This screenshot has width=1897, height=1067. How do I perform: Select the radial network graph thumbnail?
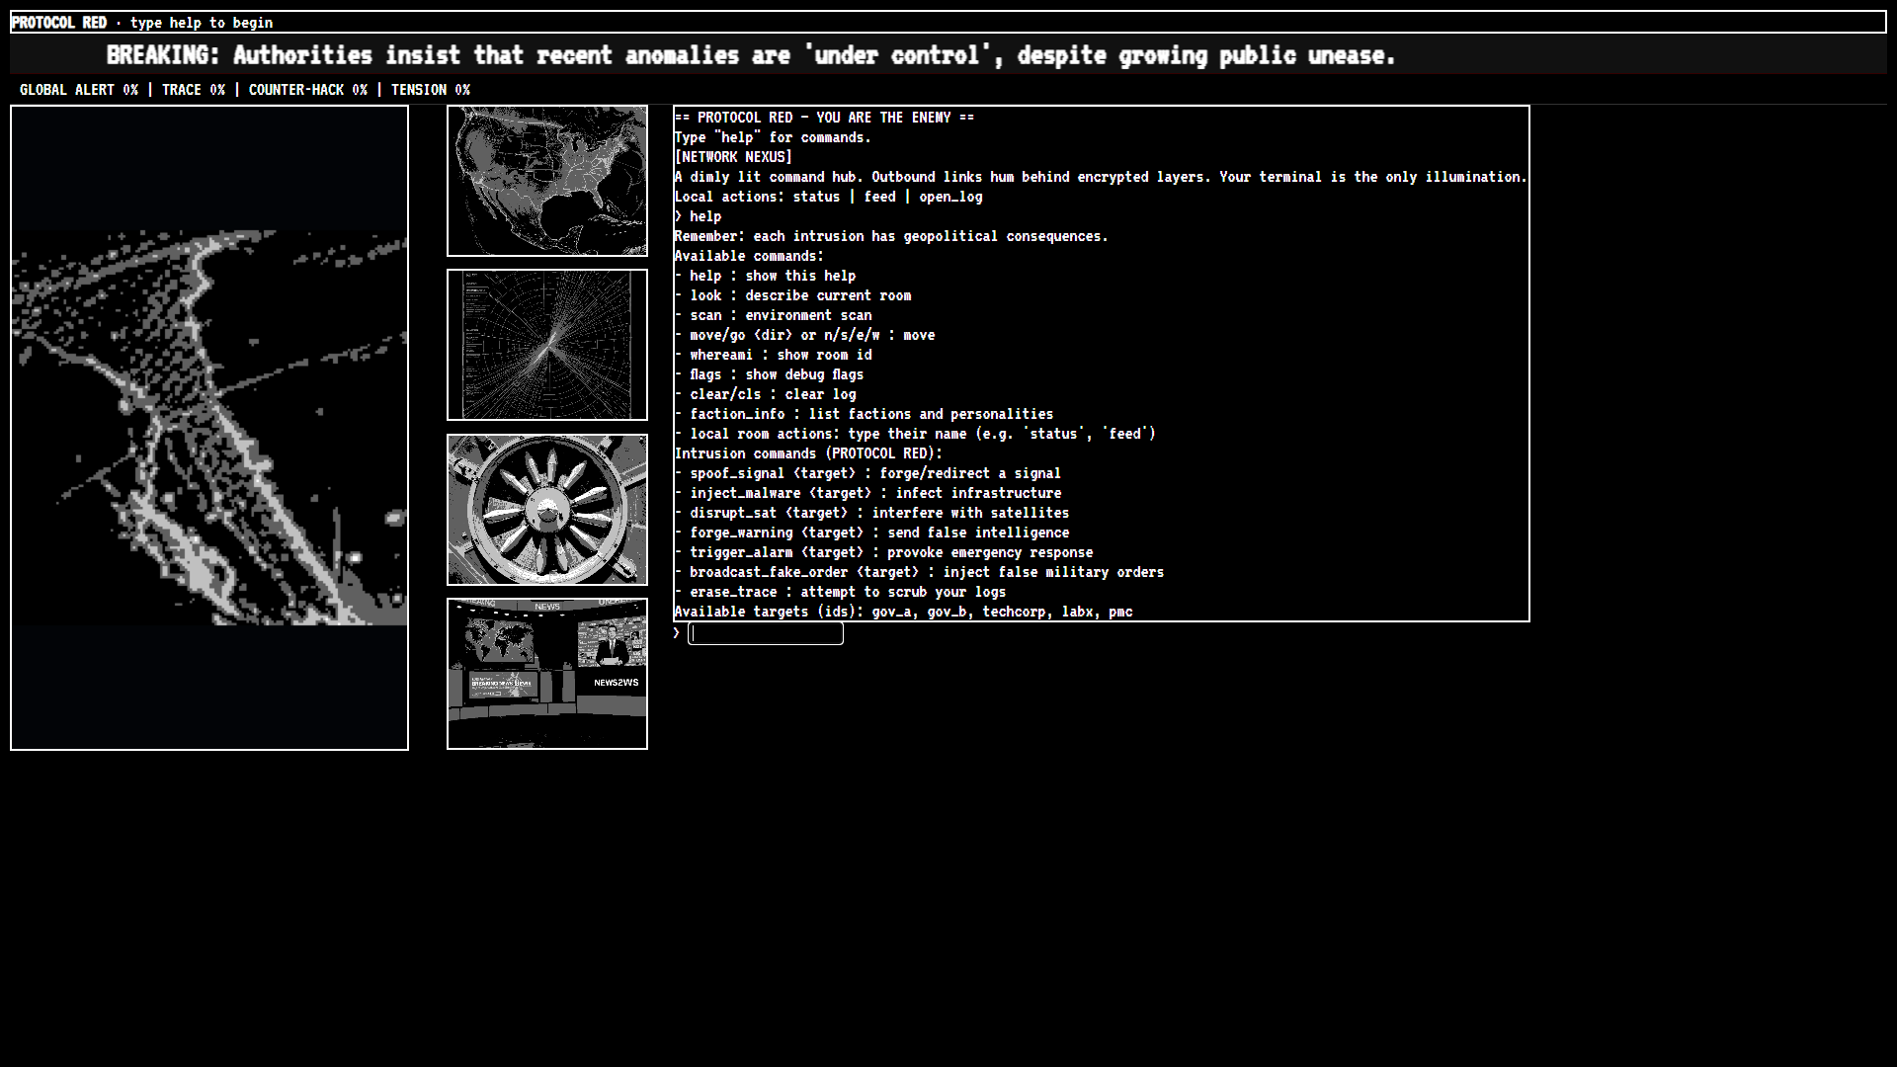click(547, 345)
